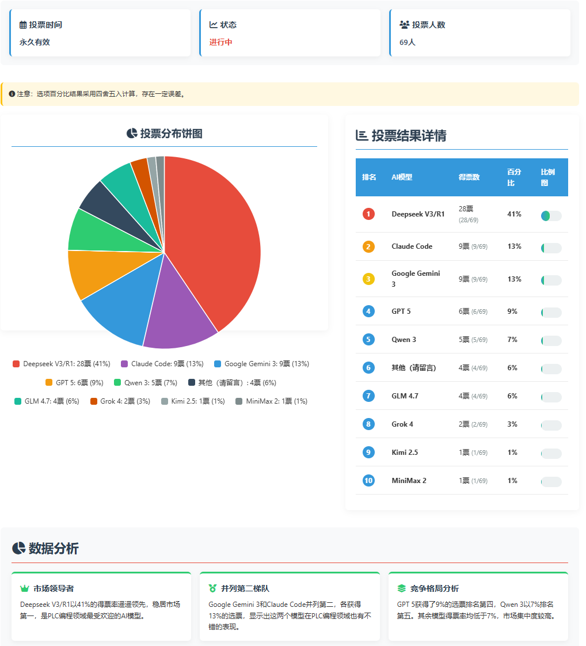Viewport: 586px width, 646px height.
Task: Click the pie icon beside 投票分布饼图
Action: (132, 133)
